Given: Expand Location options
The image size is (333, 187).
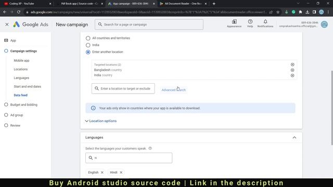Looking at the screenshot, I should click(x=101, y=121).
